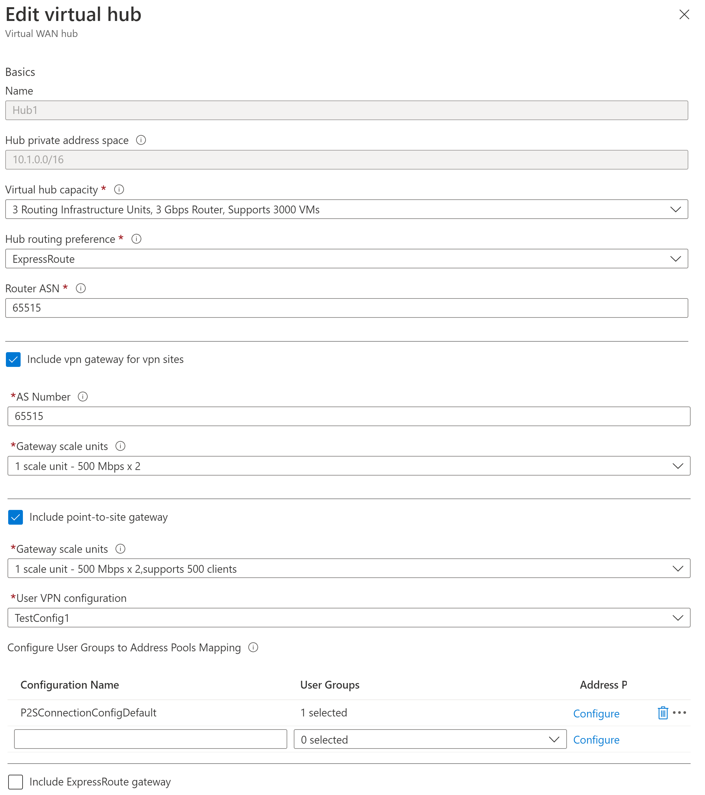This screenshot has height=795, width=705.
Task: Click info icon next to Router ASN
Action: pyautogui.click(x=81, y=288)
